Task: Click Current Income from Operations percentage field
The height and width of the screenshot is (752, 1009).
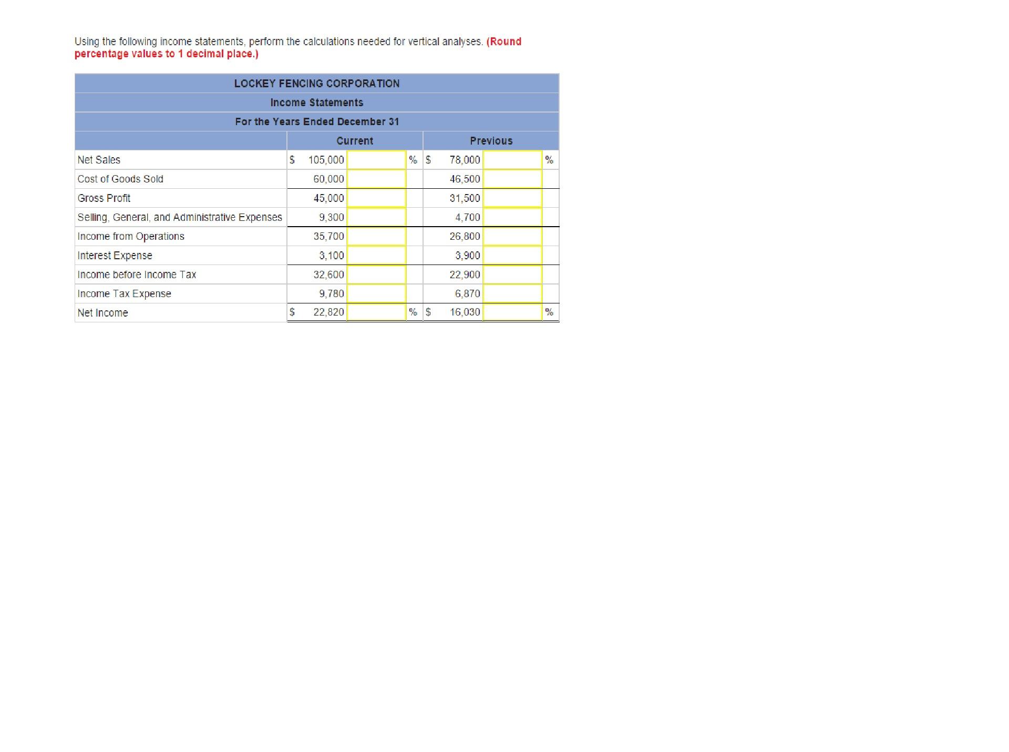Action: [376, 236]
